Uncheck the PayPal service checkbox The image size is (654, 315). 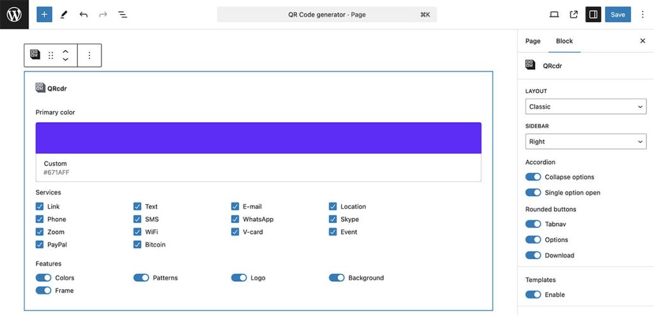coord(40,245)
